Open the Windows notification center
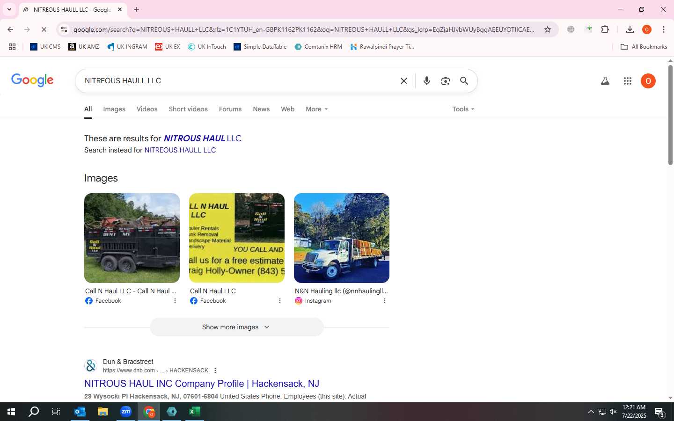Viewport: 674px width, 421px height. 659,412
